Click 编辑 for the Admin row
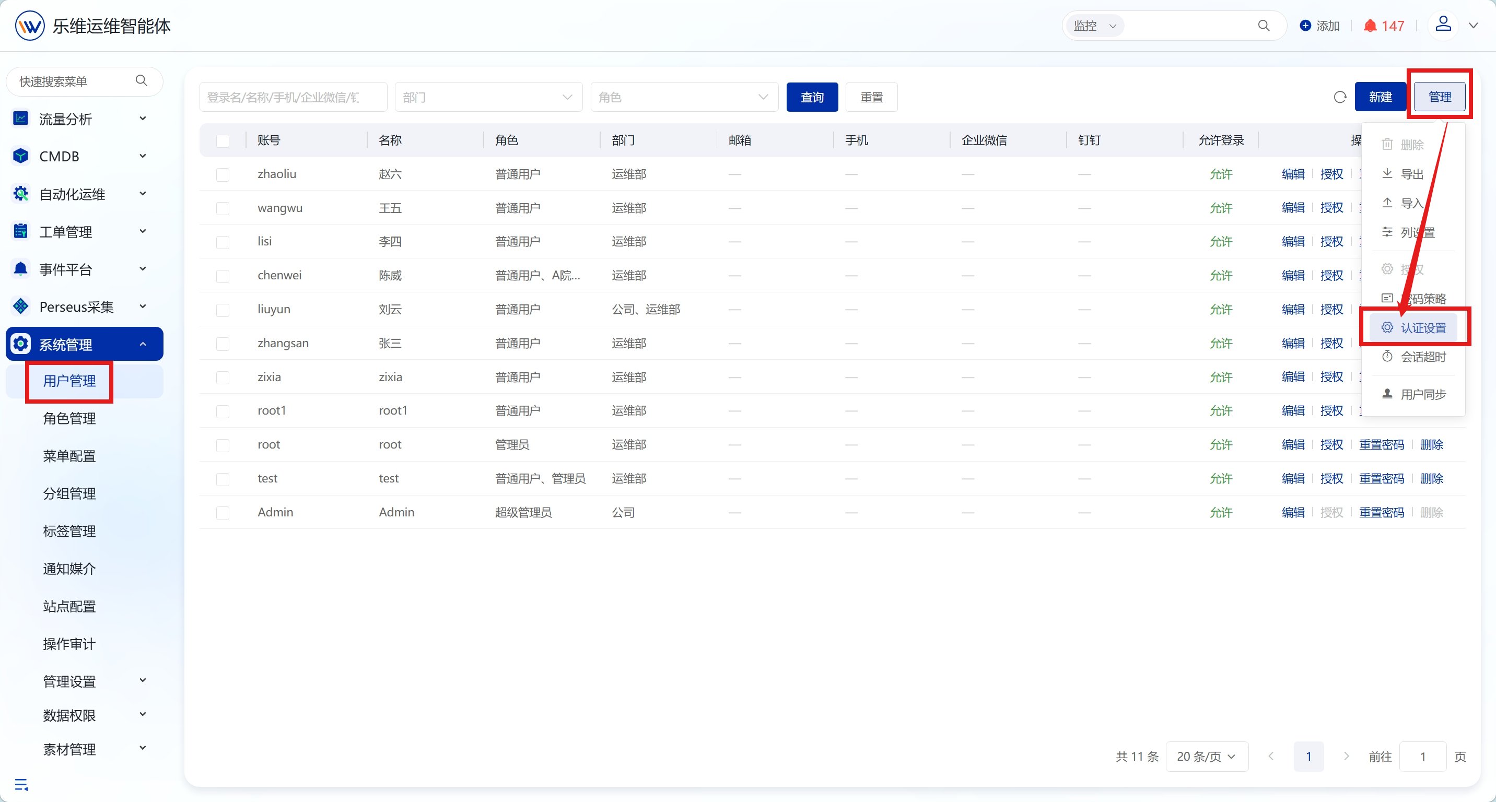This screenshot has height=802, width=1496. click(1293, 512)
